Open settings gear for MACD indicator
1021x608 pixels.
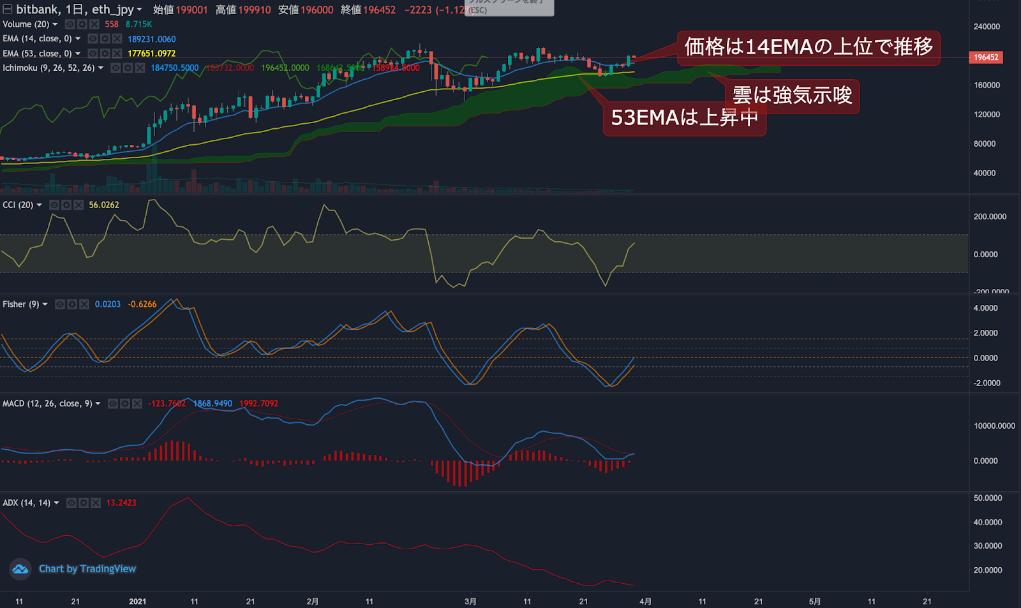[125, 404]
